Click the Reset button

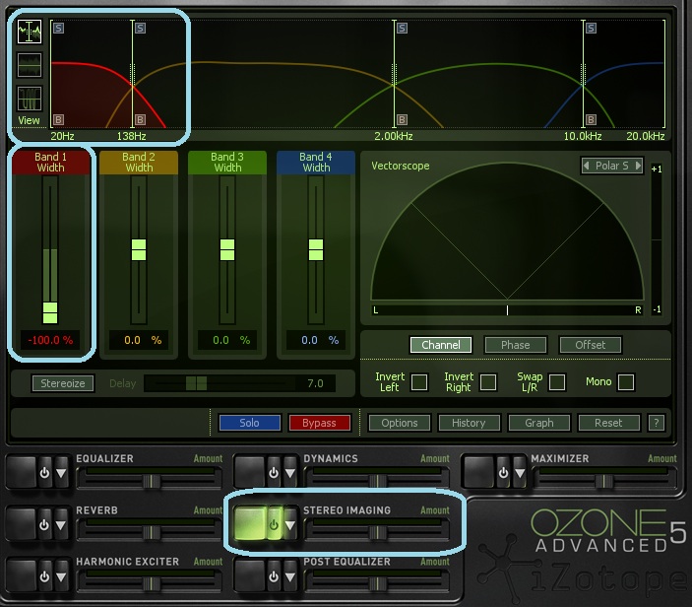pyautogui.click(x=608, y=423)
